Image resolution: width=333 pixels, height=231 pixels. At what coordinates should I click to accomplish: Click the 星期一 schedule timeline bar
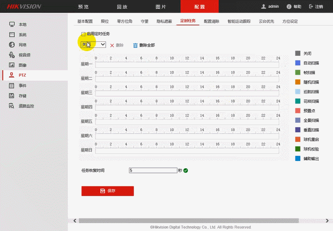(187, 65)
